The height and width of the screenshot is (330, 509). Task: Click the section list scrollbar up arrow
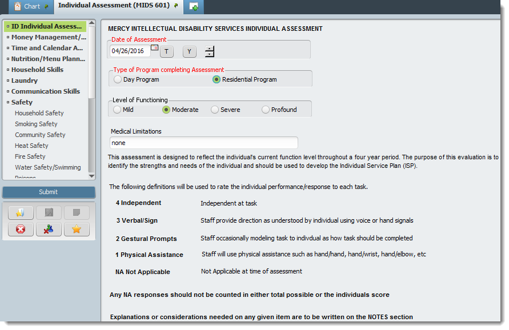coord(92,23)
